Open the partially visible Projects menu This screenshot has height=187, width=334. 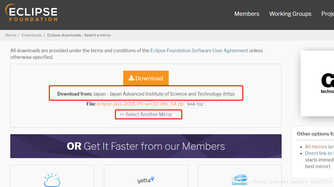(327, 14)
